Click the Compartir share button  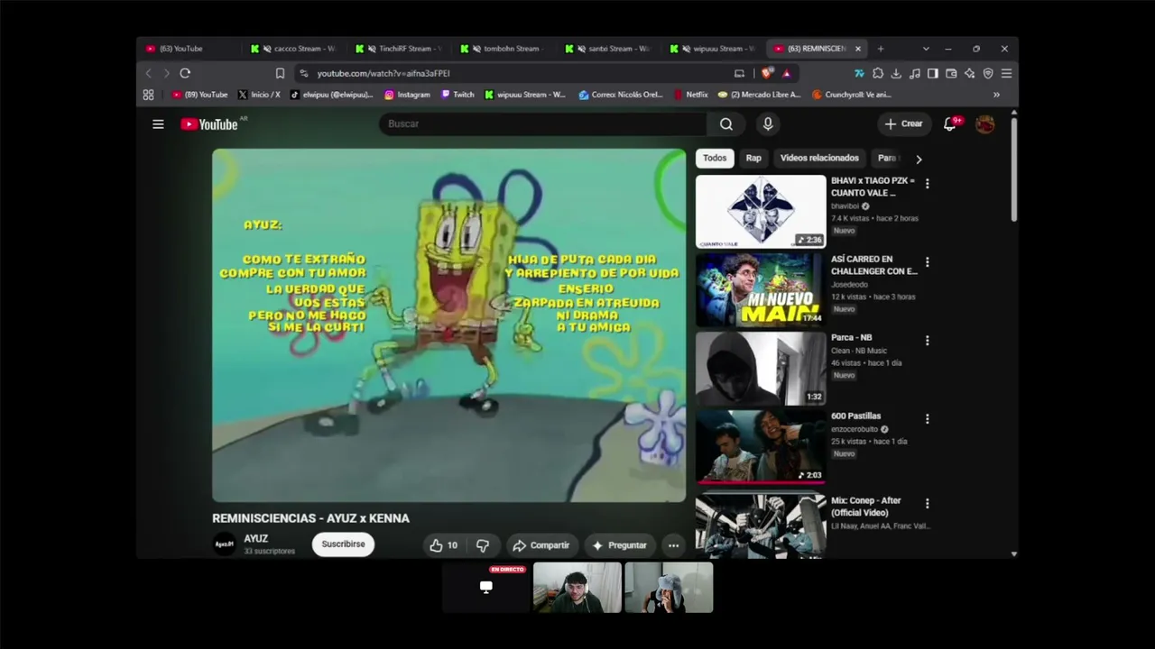pyautogui.click(x=541, y=545)
